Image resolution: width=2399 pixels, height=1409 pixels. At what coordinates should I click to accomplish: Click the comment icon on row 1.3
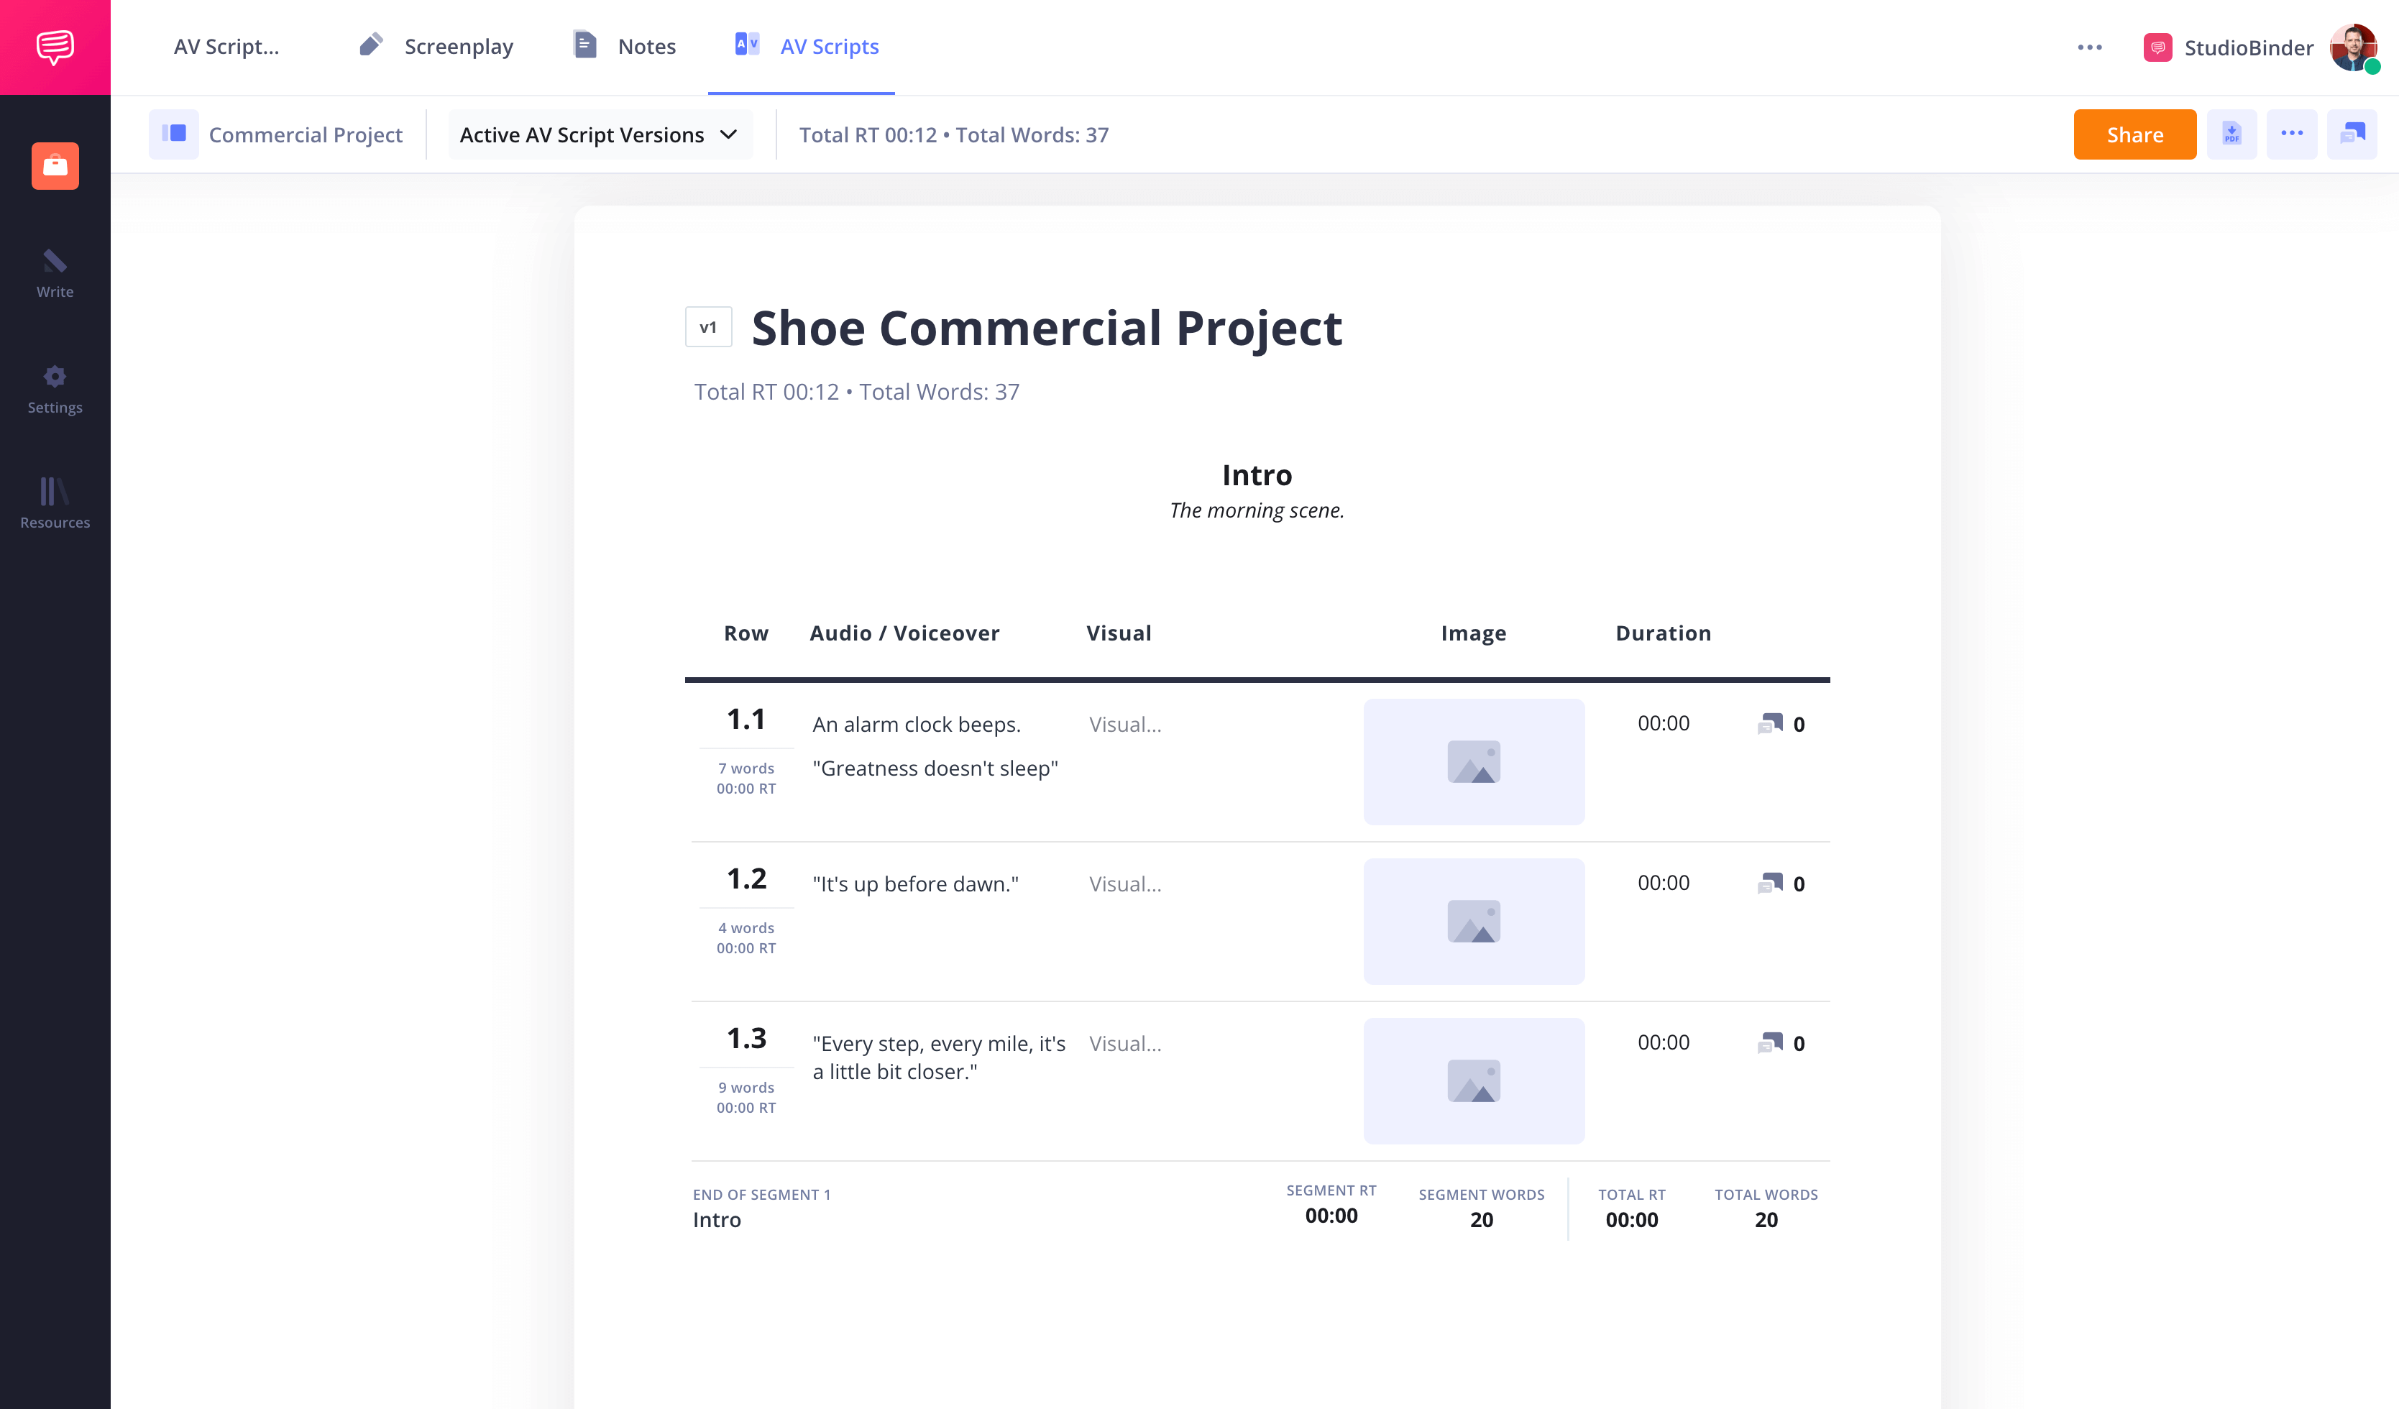(1770, 1042)
